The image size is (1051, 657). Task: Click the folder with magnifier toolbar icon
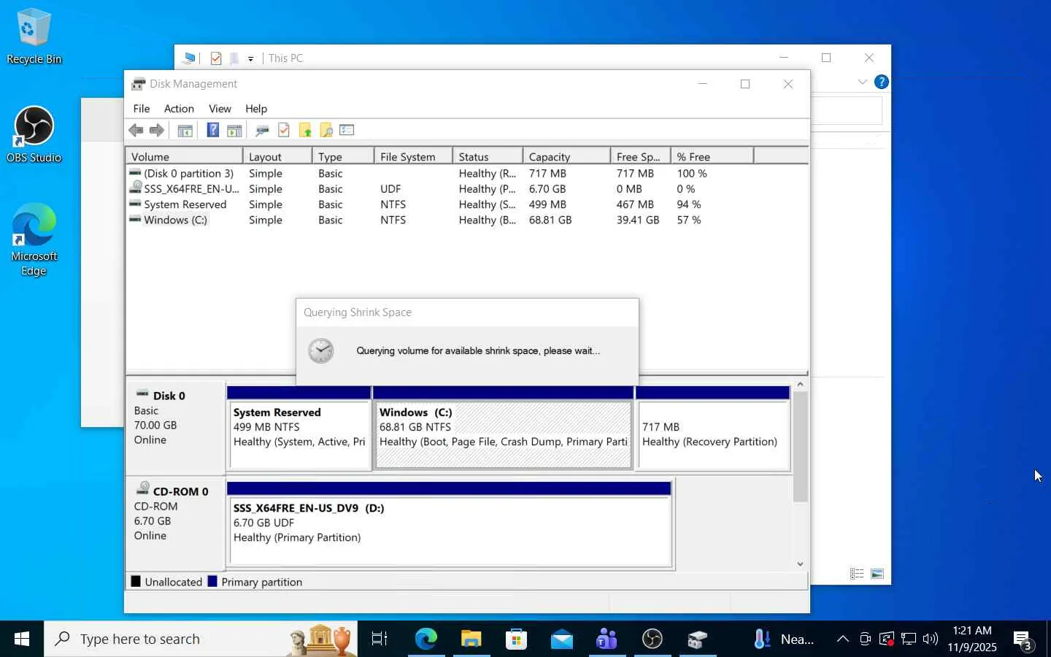(x=326, y=130)
